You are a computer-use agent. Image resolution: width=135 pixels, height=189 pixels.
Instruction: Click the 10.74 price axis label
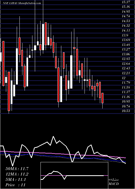tap(126, 106)
